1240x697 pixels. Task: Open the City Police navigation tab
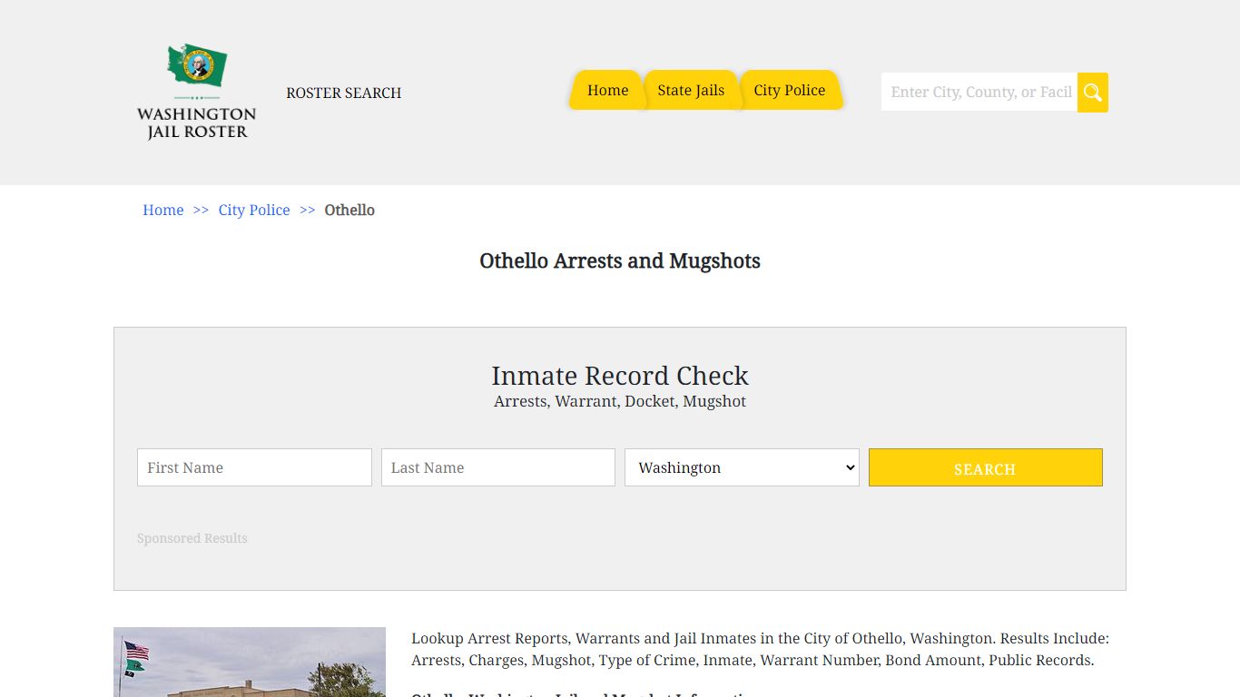tap(790, 90)
